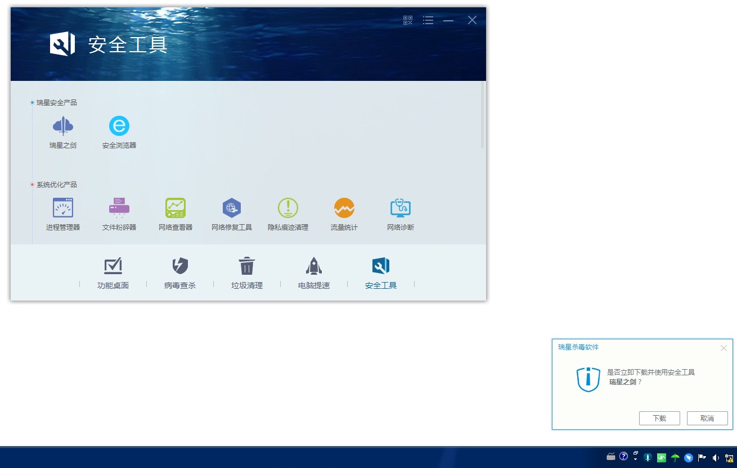Click the blue bird tray icon
Screen dimensions: 737x468
(x=689, y=458)
